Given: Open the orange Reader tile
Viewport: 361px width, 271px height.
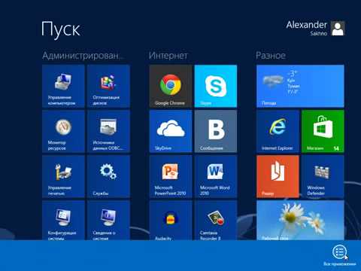Looking at the screenshot, I should click(x=278, y=176).
